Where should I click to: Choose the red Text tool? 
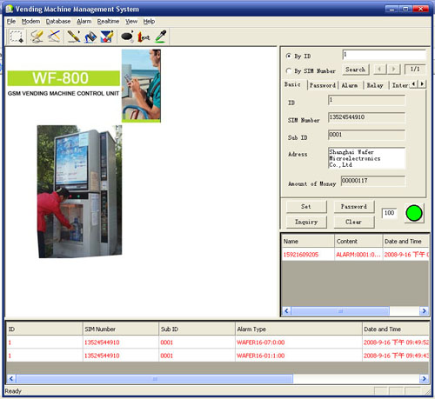(x=144, y=37)
